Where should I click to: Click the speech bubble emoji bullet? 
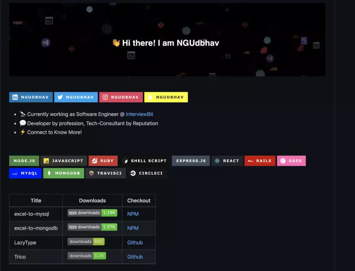[22, 123]
